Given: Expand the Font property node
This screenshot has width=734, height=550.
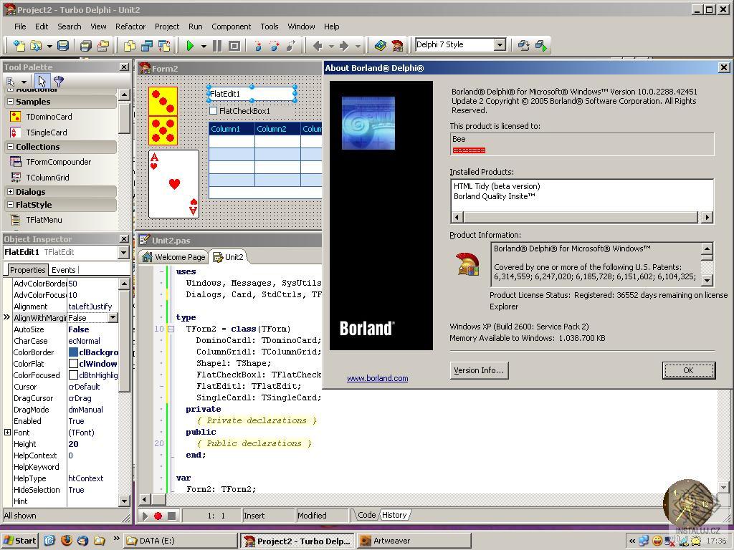Looking at the screenshot, I should [x=7, y=433].
